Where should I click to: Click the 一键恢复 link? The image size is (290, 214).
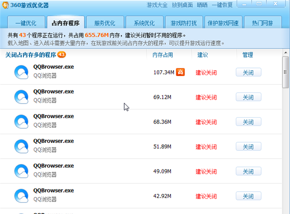[222, 5]
